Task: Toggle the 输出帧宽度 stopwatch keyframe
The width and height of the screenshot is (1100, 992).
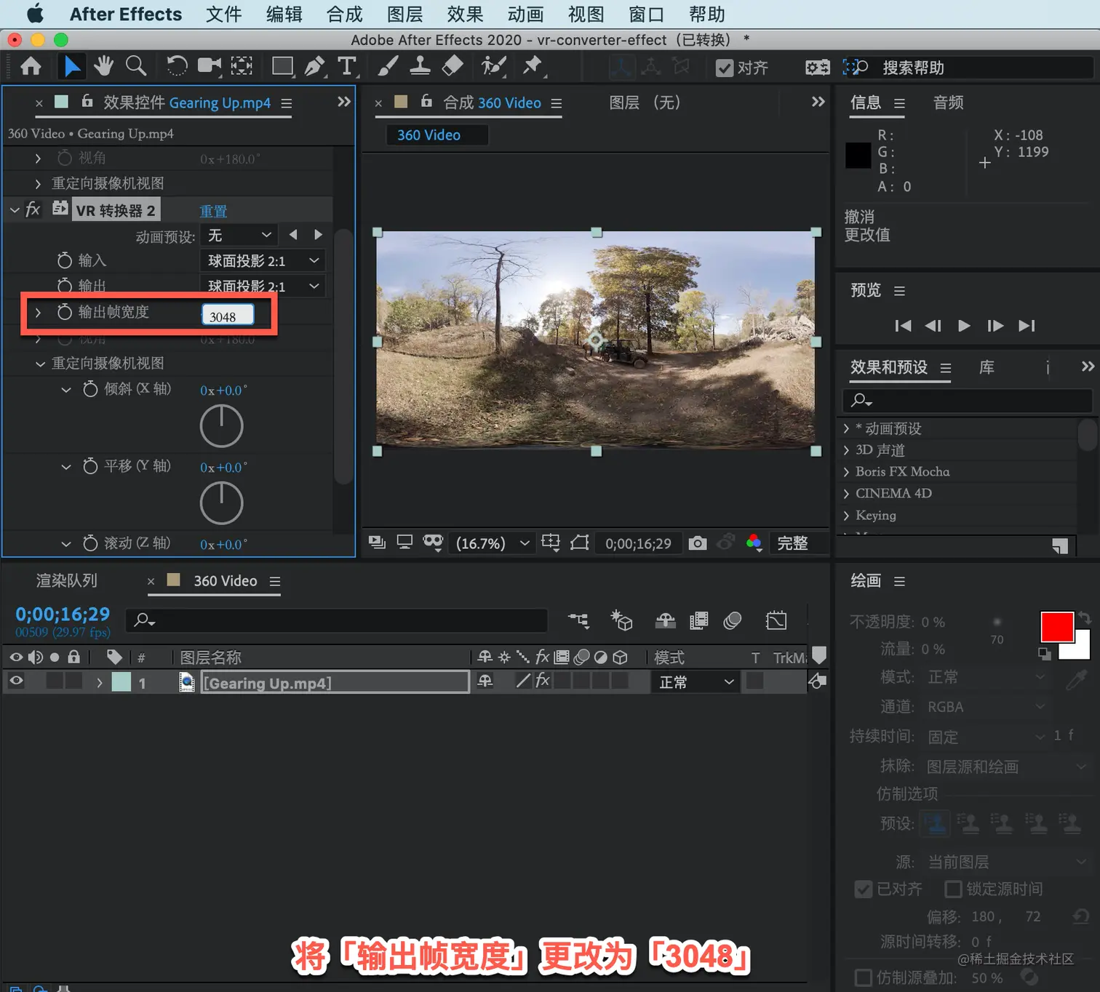Action: coord(65,312)
